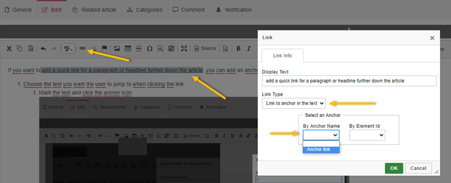The image size is (451, 183).
Task: Click Cancel in the Link dialog
Action: 418,168
